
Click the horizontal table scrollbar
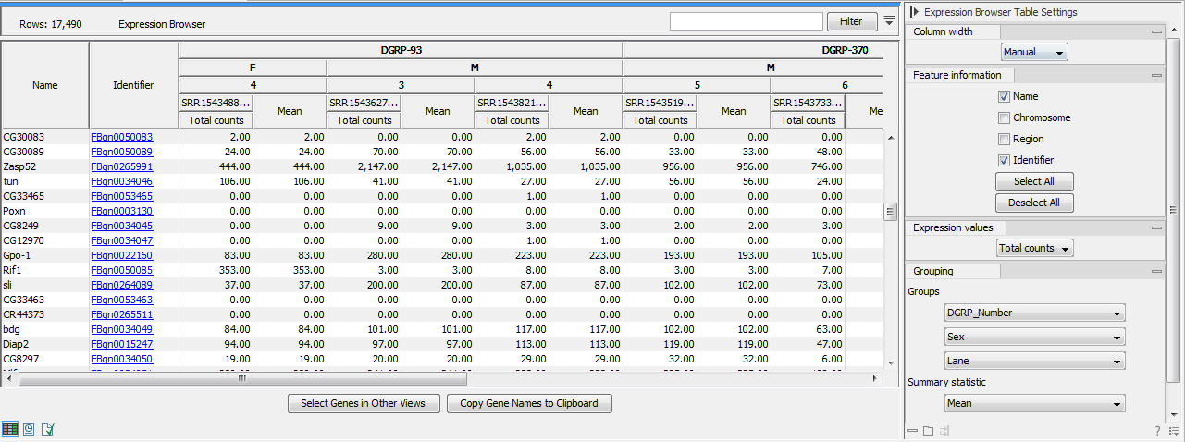pyautogui.click(x=242, y=378)
